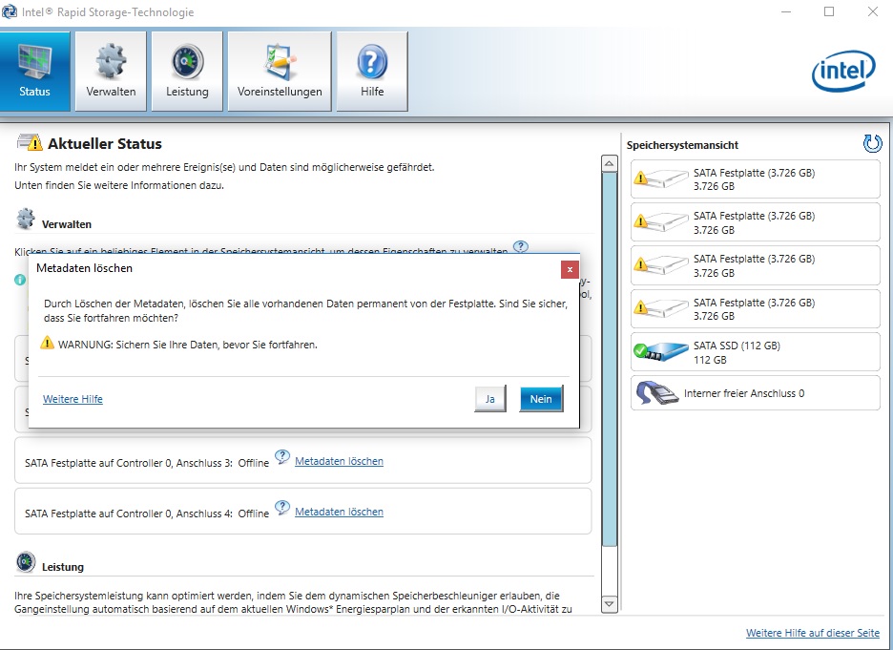The width and height of the screenshot is (893, 650).
Task: Open Weitere Hilfe link in dialog
Action: point(73,399)
